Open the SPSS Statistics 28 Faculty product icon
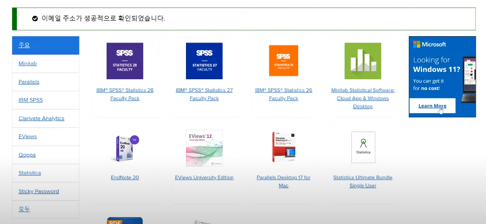Image resolution: width=486 pixels, height=224 pixels. click(125, 61)
